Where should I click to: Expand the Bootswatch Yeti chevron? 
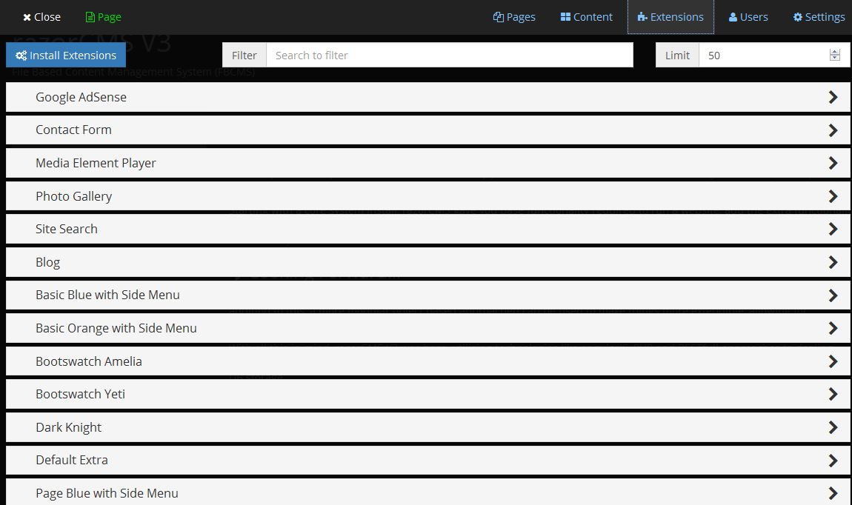833,394
